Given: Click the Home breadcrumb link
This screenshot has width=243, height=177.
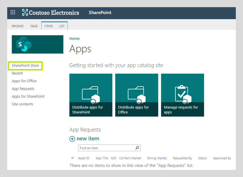Looking at the screenshot, I should [75, 39].
